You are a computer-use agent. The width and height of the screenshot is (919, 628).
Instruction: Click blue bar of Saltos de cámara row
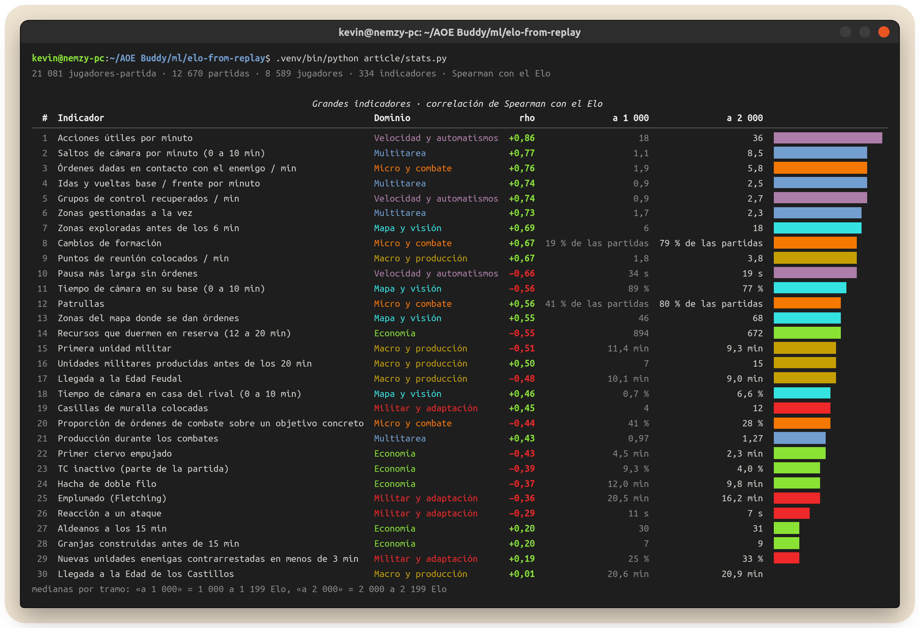(820, 153)
